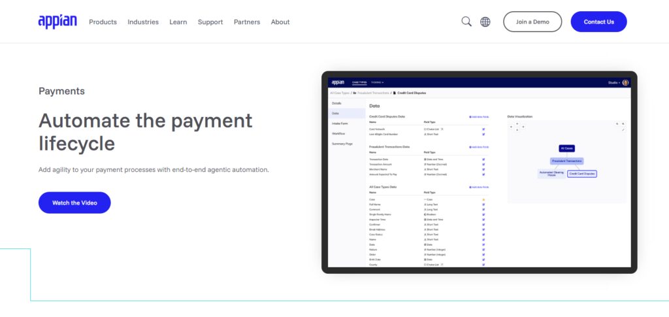This screenshot has width=669, height=317.
Task: Select Data in the screenshot sidebar
Action: 347,114
